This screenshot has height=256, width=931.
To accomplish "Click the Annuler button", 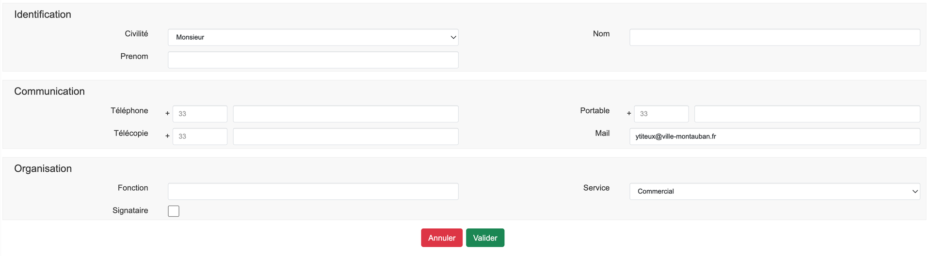I will 441,238.
